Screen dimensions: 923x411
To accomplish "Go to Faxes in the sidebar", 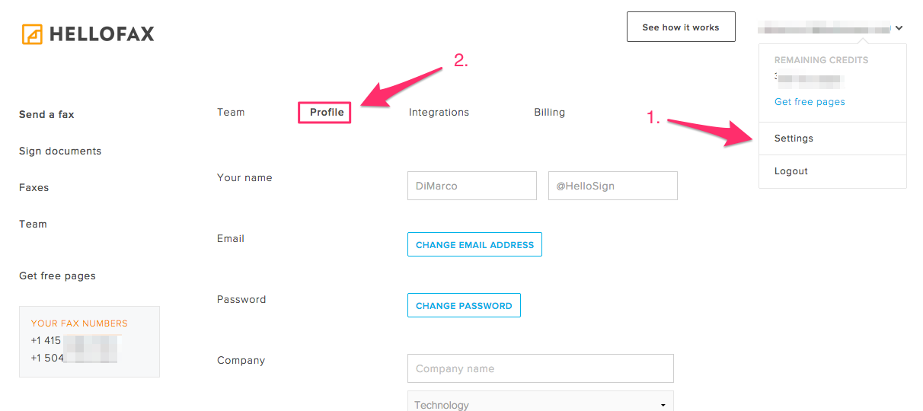I will (x=34, y=188).
